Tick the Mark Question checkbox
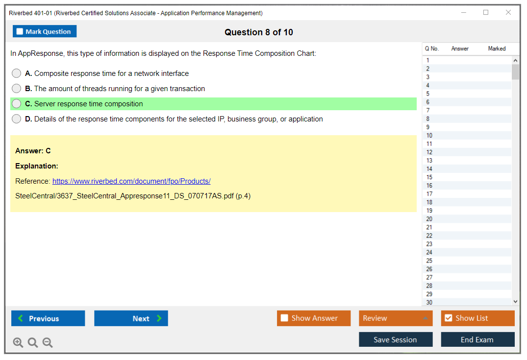Viewport: 527px width, 360px height. (x=20, y=32)
